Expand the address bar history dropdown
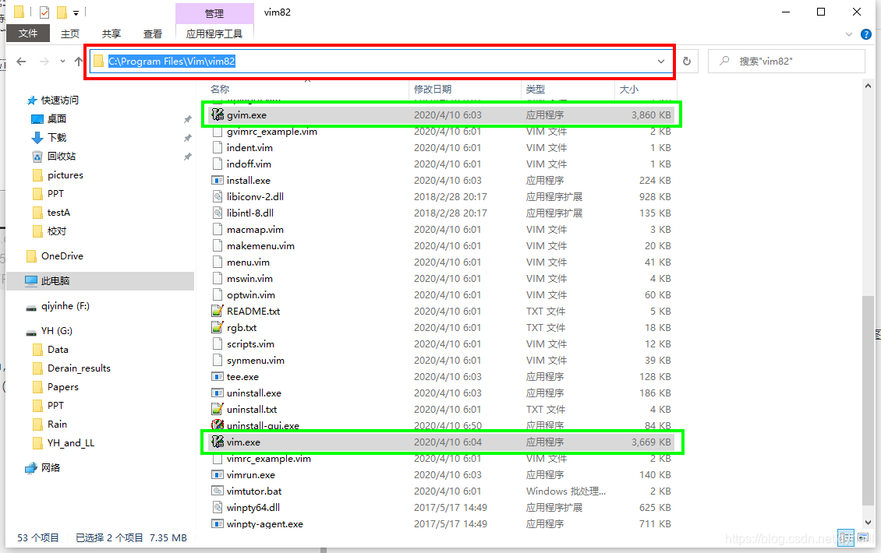Screen dimensions: 881x553 coord(661,62)
